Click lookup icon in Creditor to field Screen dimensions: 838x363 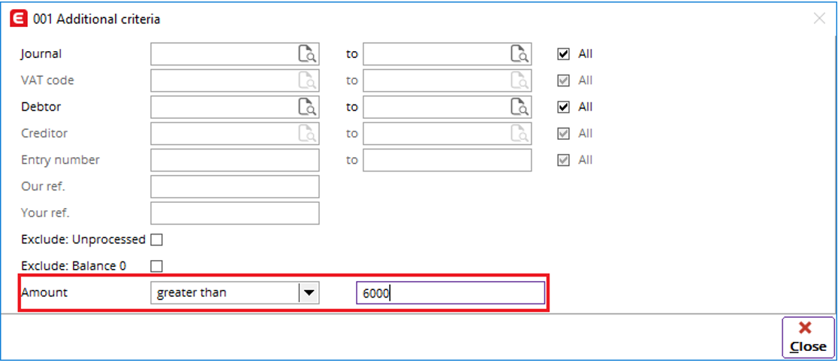point(520,134)
